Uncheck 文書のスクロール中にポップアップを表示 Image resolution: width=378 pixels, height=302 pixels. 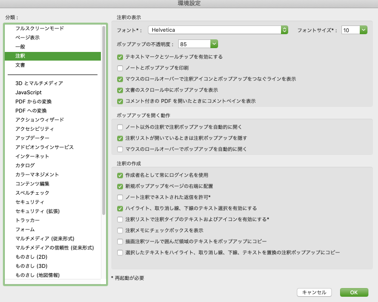[120, 90]
